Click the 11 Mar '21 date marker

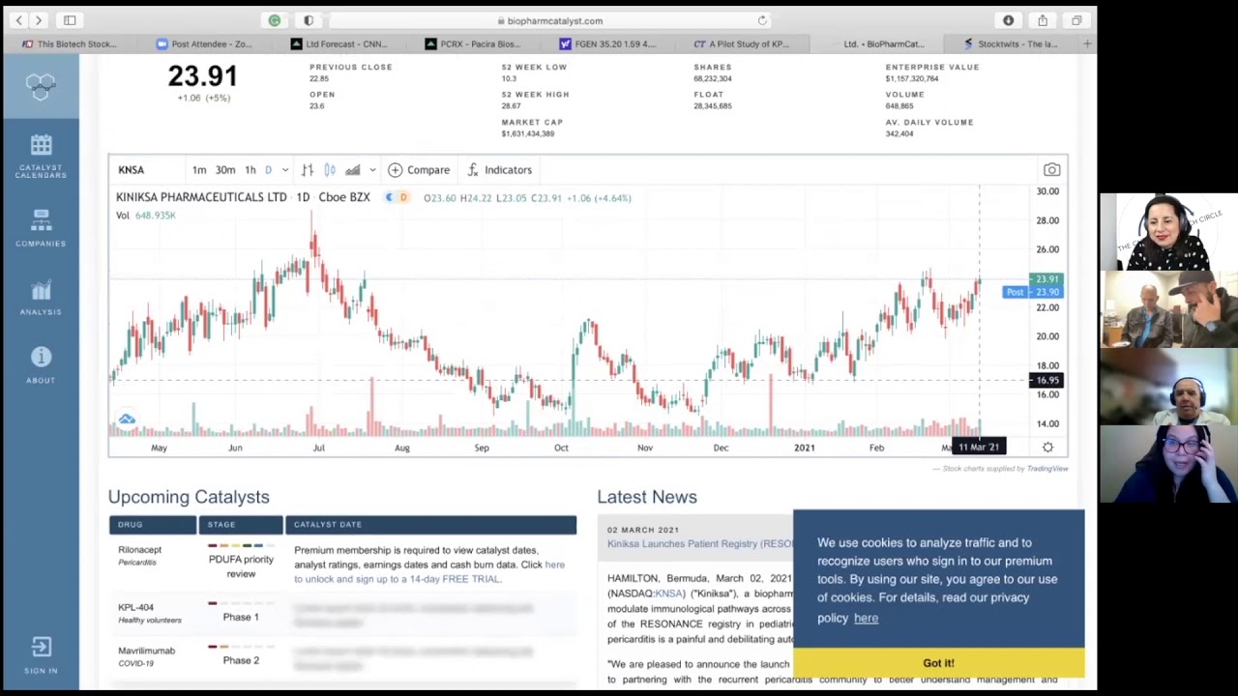[979, 447]
